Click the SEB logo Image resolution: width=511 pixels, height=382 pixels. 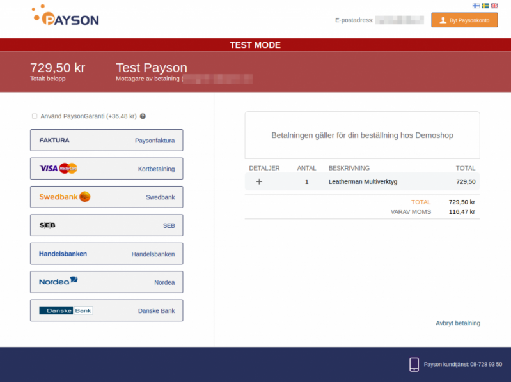pos(47,225)
